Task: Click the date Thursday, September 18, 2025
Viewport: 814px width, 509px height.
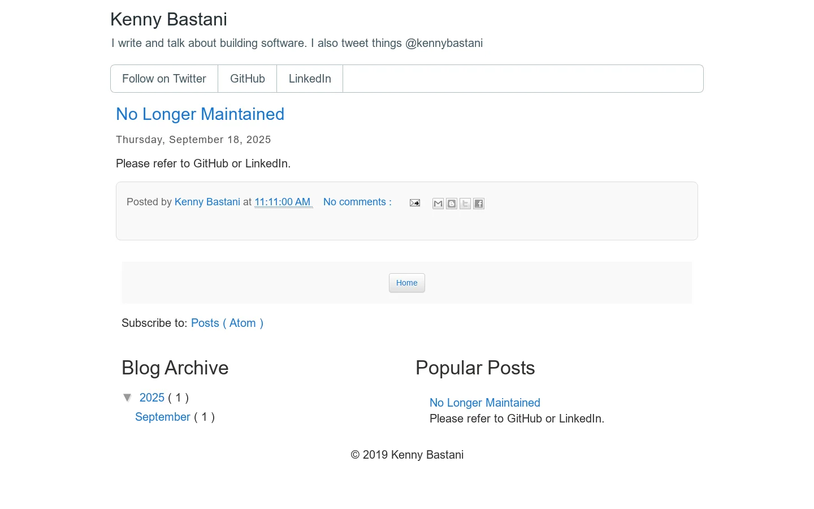Action: [193, 140]
